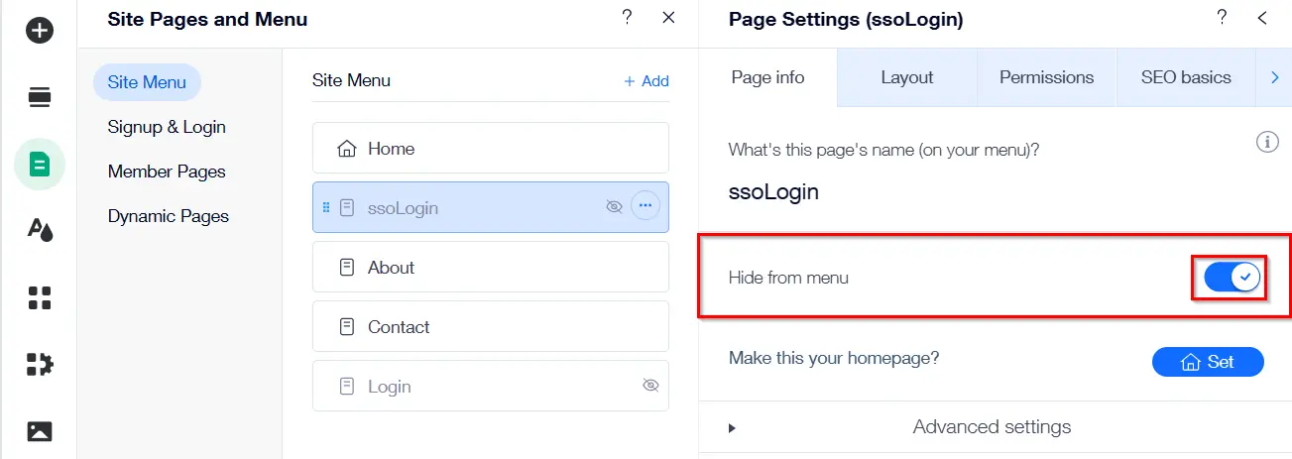The image size is (1292, 459).
Task: Switch to Permissions tab
Action: click(1046, 77)
